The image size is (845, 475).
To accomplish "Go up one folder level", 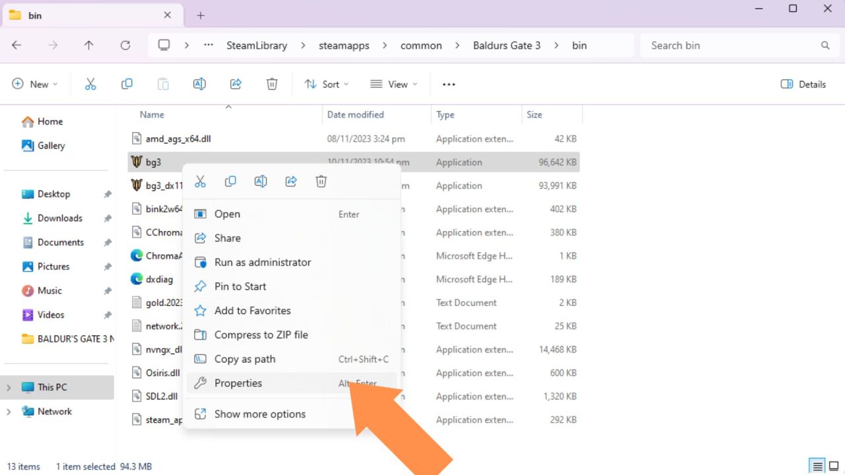I will 89,46.
